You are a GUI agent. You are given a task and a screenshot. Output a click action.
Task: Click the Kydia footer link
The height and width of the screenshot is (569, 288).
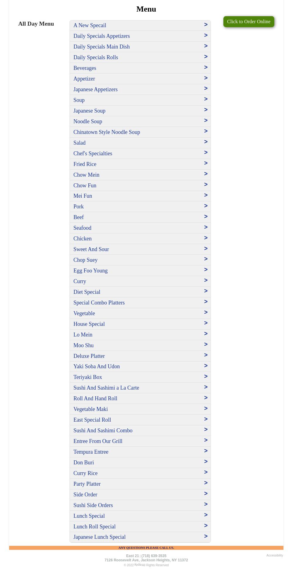138,565
